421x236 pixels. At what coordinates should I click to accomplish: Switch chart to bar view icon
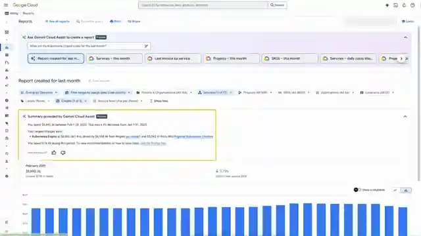click(x=406, y=190)
